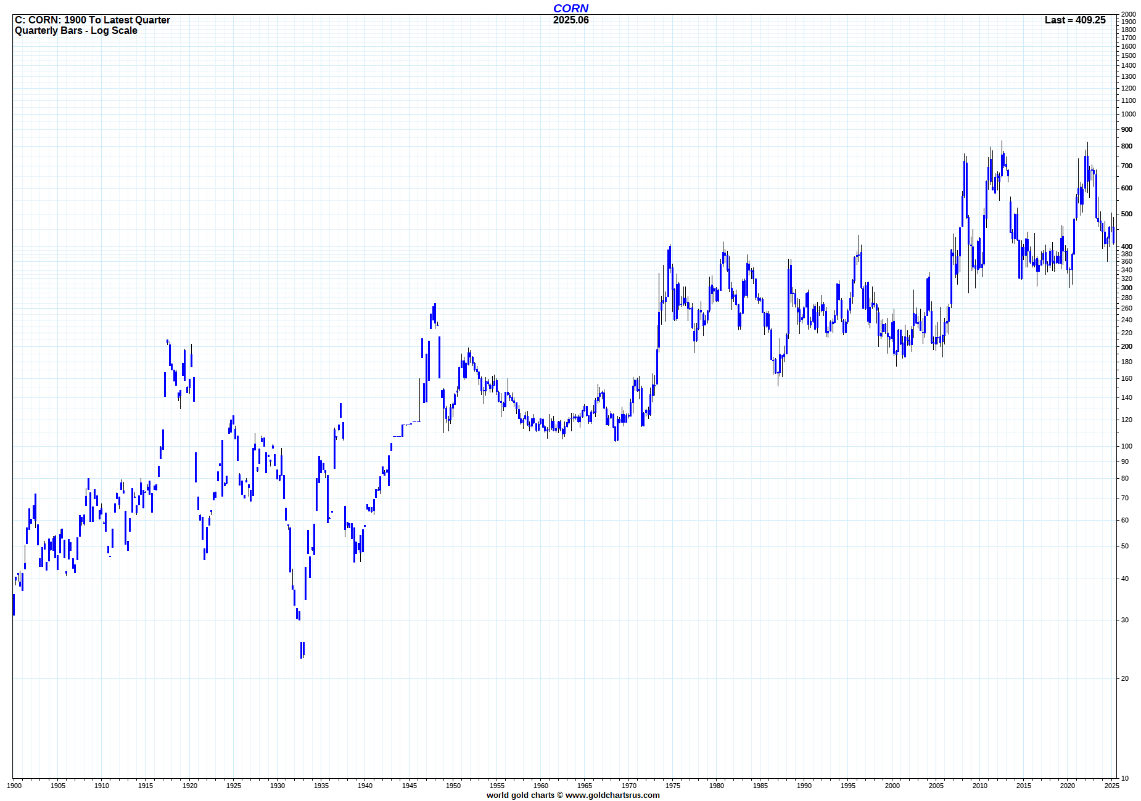This screenshot has height=801, width=1141.
Task: Click the 1920 x-axis label
Action: coord(190,786)
